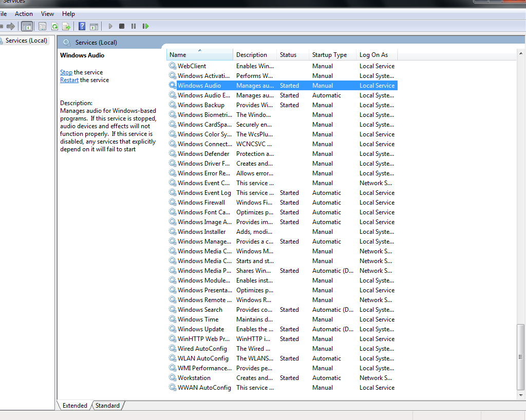This screenshot has height=420, width=526.
Task: Click the Forward arrow in the toolbar
Action: (x=11, y=26)
